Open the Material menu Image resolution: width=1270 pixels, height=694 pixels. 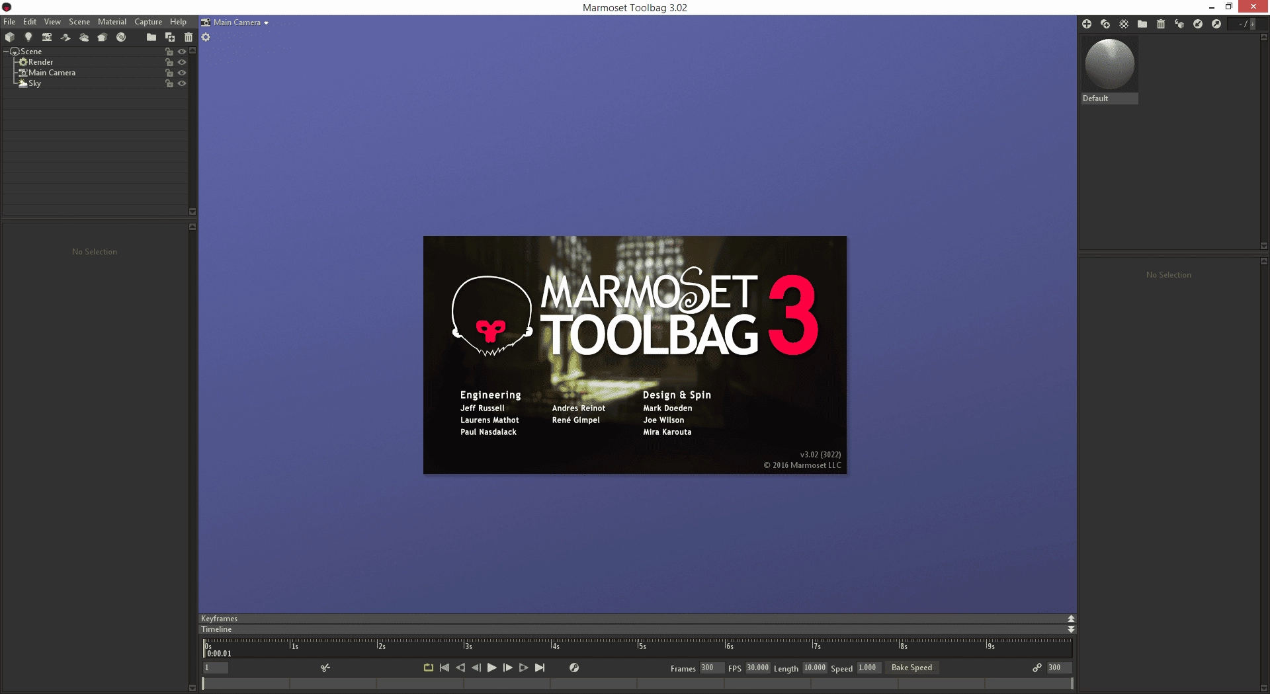coord(112,22)
